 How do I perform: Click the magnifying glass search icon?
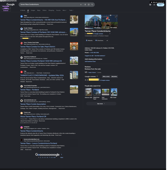point(92,5)
